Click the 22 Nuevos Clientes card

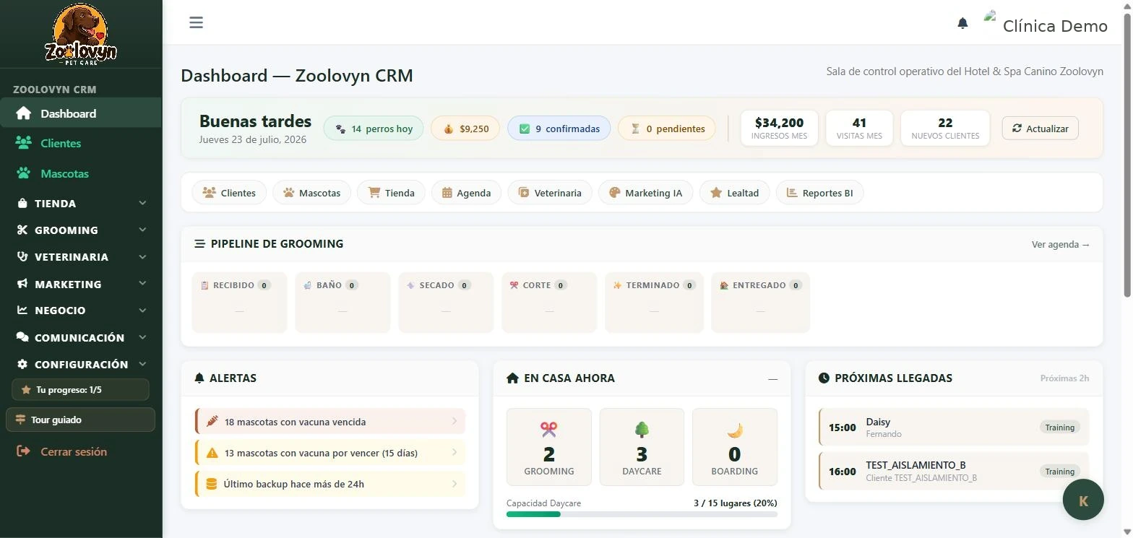[x=945, y=128]
